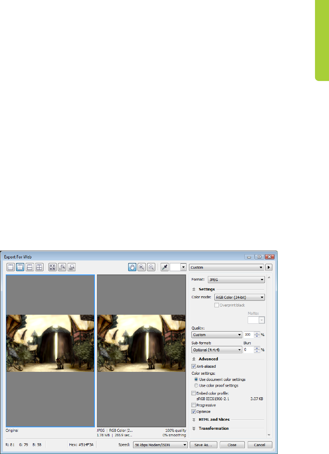Viewport: 329px width, 454px height.
Task: Pick the Eyedropper tool
Action: click(x=165, y=267)
